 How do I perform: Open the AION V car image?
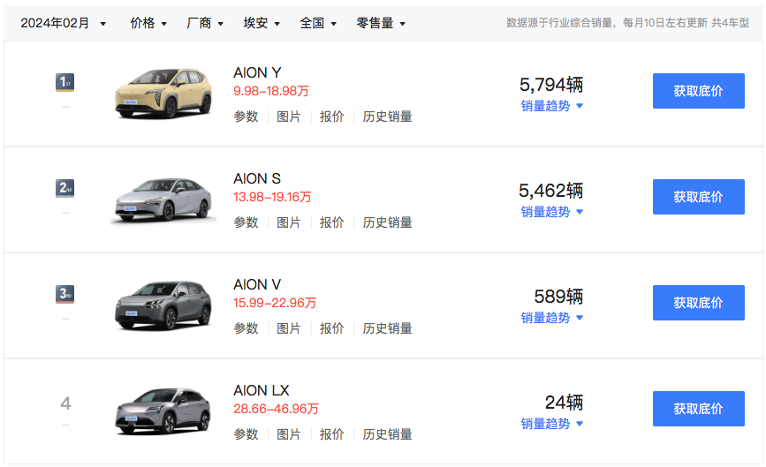163,305
